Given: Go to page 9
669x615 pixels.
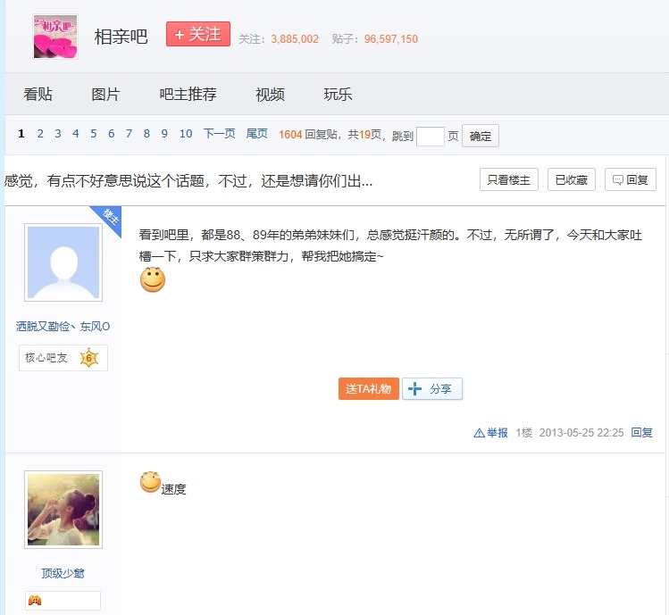Looking at the screenshot, I should click(164, 134).
